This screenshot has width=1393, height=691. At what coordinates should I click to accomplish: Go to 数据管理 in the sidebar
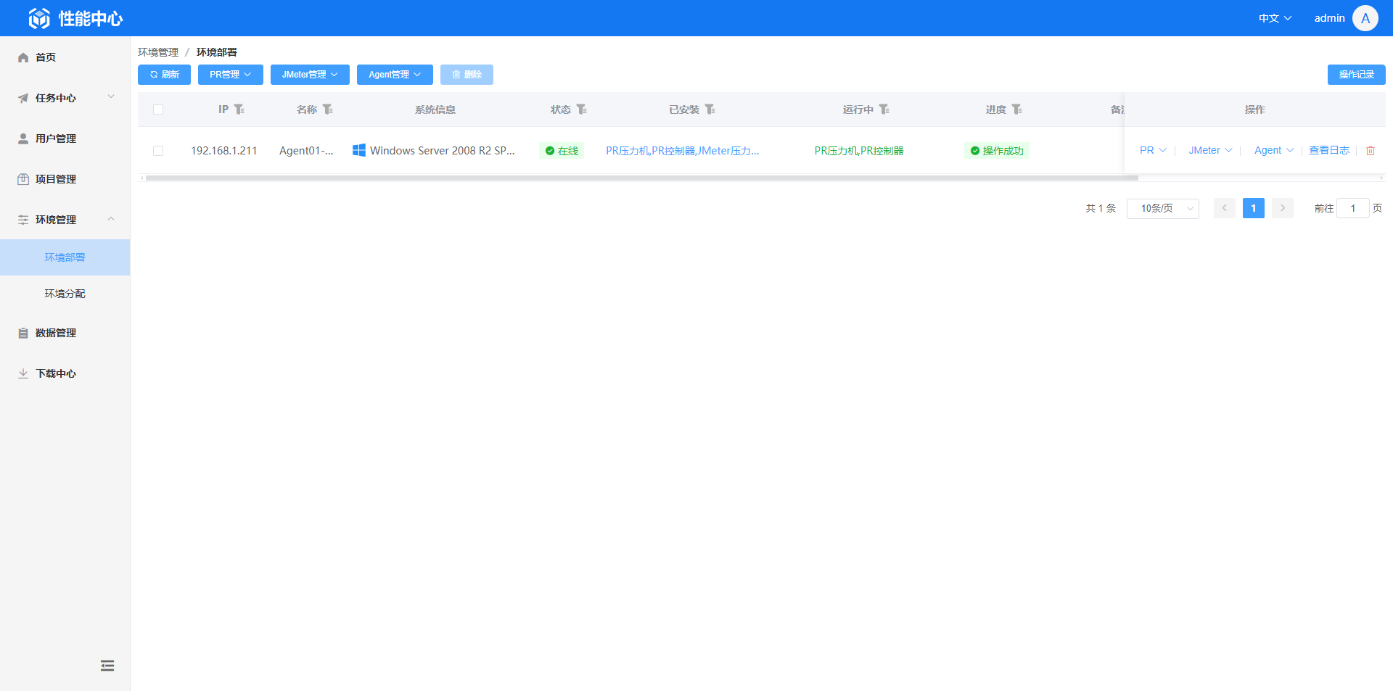pyautogui.click(x=56, y=333)
